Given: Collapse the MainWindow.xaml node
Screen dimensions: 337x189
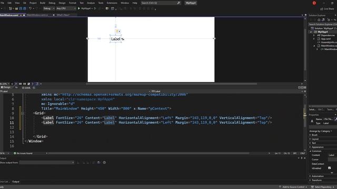Looking at the screenshot, I should click(314, 46).
